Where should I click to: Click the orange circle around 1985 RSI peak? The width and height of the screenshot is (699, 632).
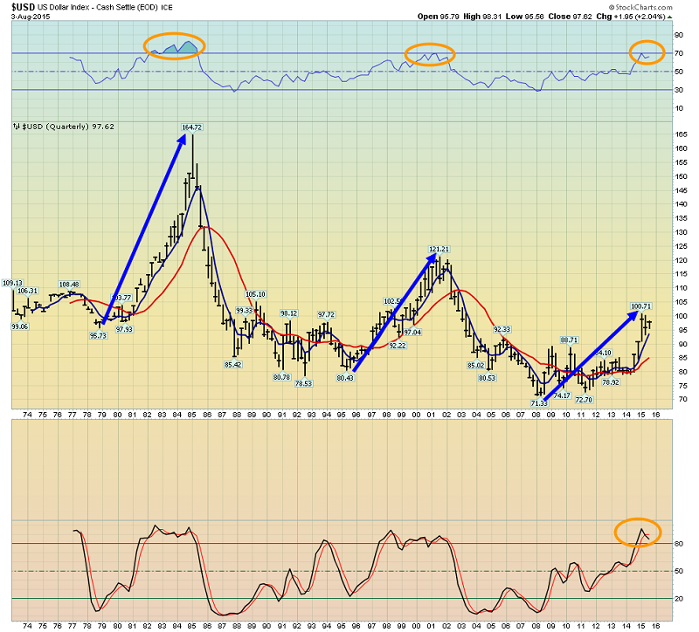pyautogui.click(x=174, y=45)
